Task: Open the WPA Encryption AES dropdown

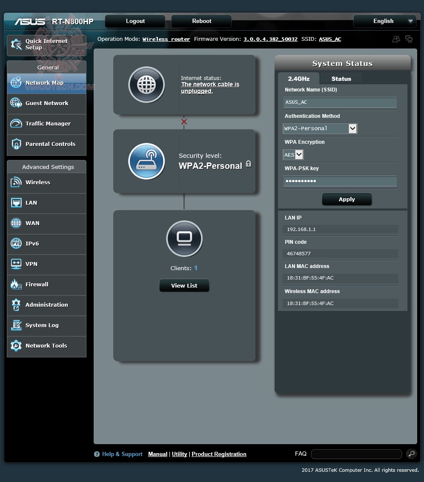Action: point(293,154)
